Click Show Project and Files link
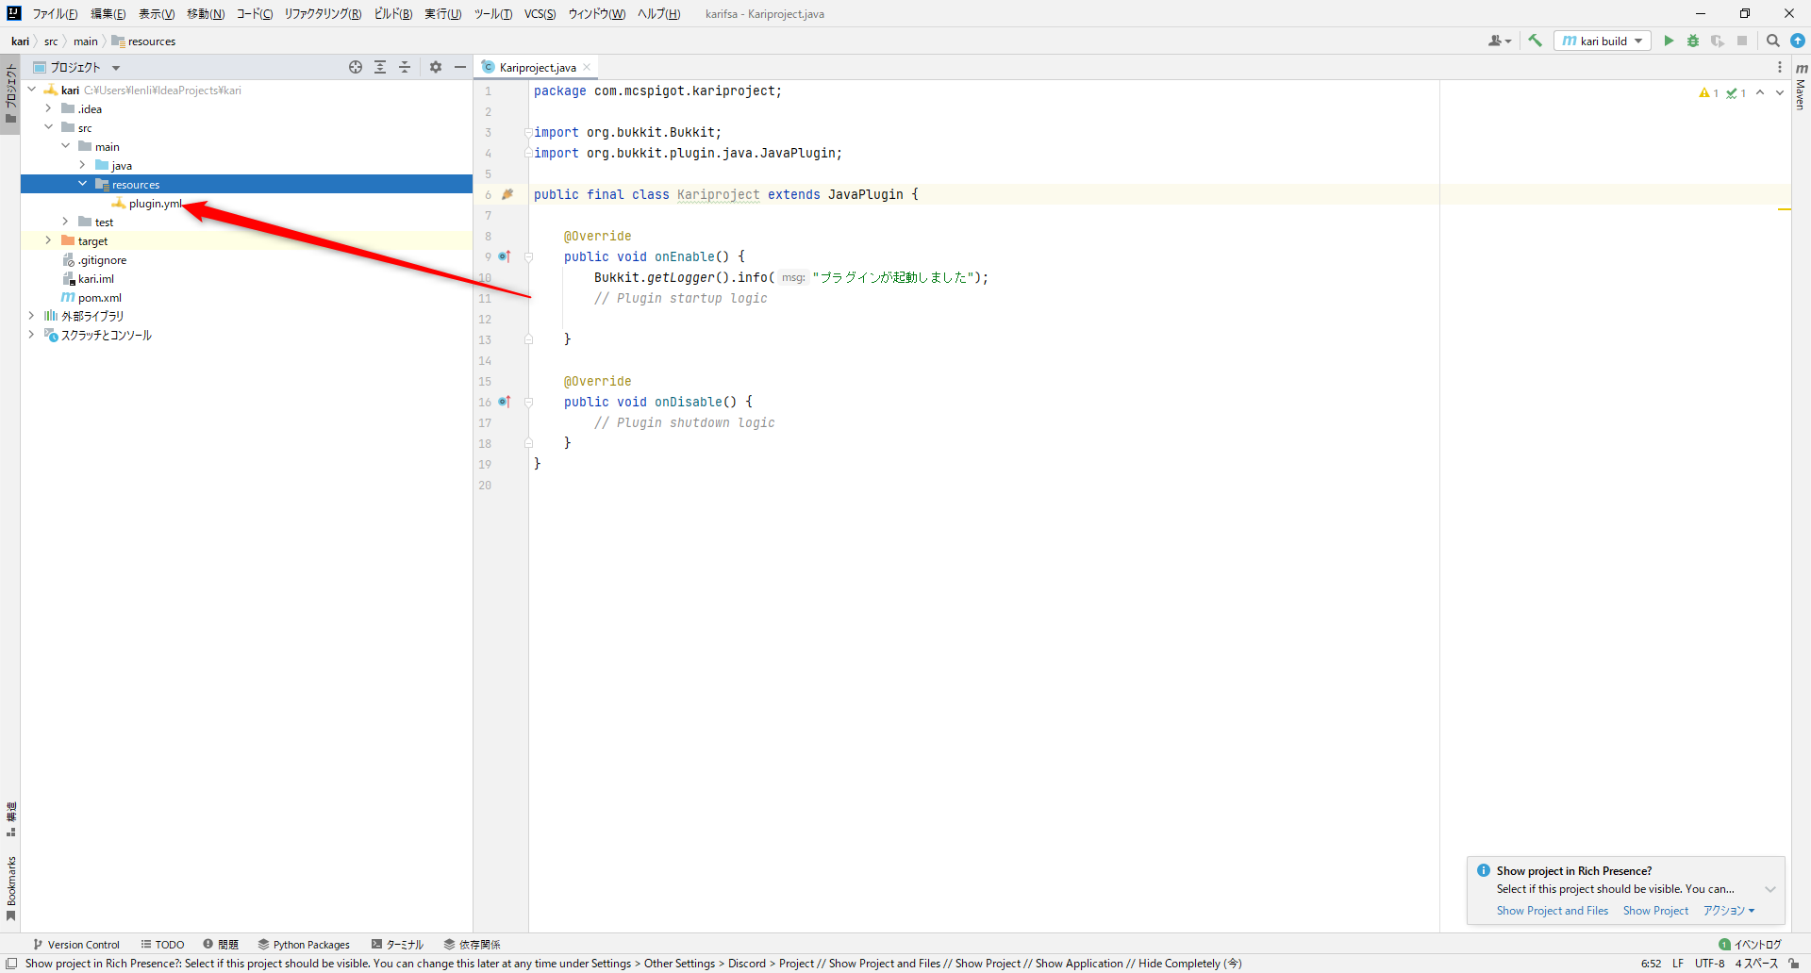Image resolution: width=1811 pixels, height=973 pixels. [1552, 911]
